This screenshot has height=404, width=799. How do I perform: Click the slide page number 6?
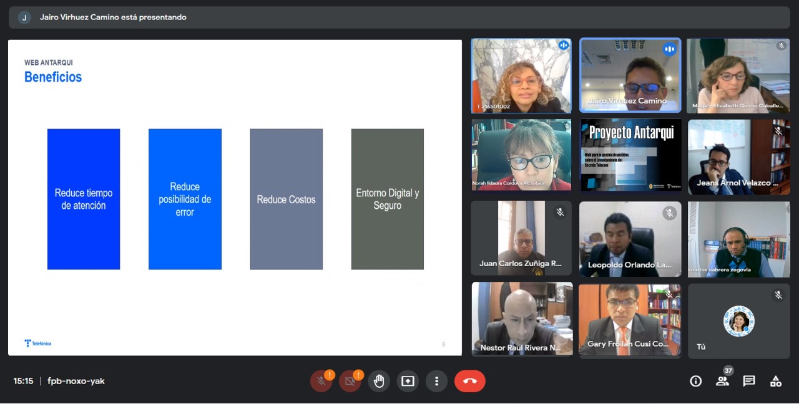pos(443,344)
